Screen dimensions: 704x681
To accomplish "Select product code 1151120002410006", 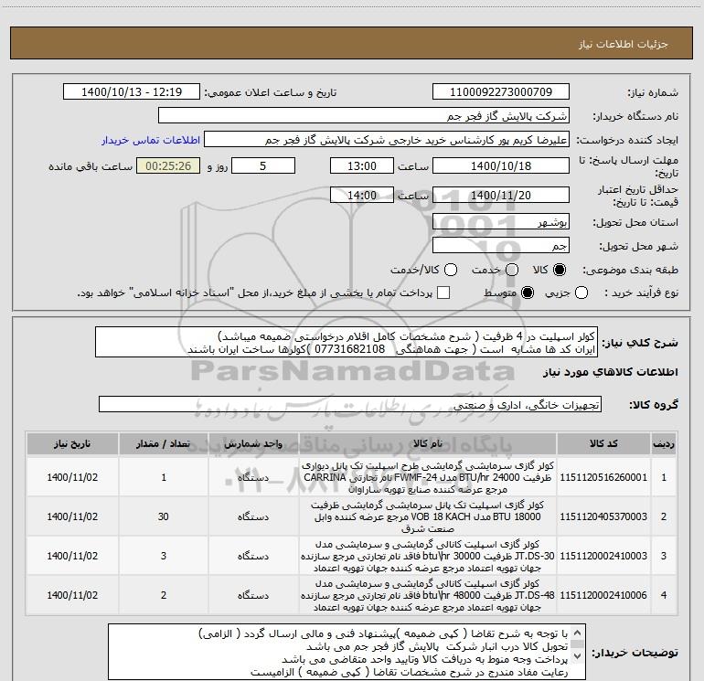I will pyautogui.click(x=603, y=595).
